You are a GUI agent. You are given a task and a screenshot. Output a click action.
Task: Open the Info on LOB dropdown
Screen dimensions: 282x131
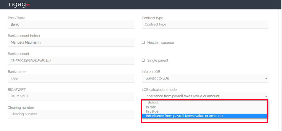click(x=205, y=78)
